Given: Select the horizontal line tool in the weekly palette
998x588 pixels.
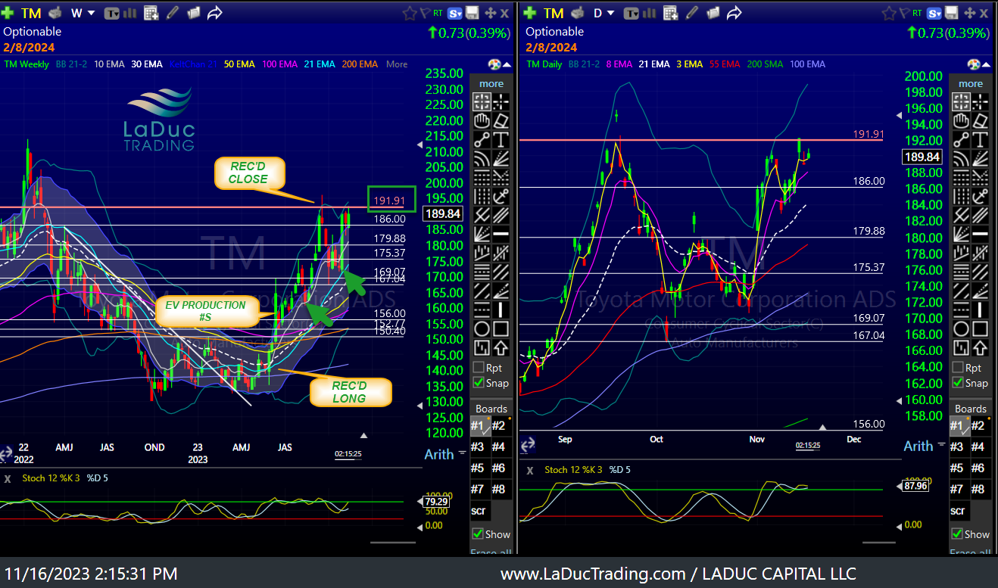Looking at the screenshot, I should pos(501,234).
